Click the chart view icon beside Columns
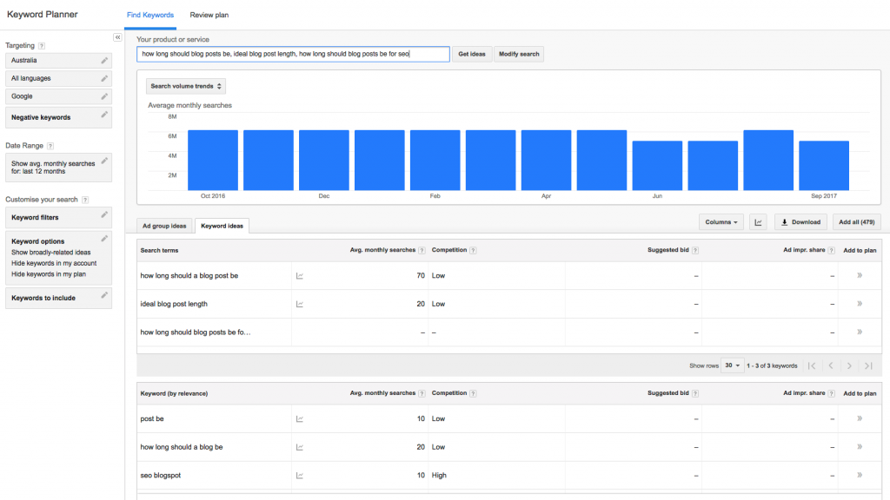Viewport: 890px width, 500px height. tap(759, 222)
